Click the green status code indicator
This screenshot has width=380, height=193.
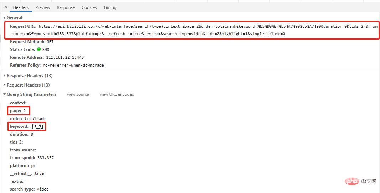click(39, 49)
